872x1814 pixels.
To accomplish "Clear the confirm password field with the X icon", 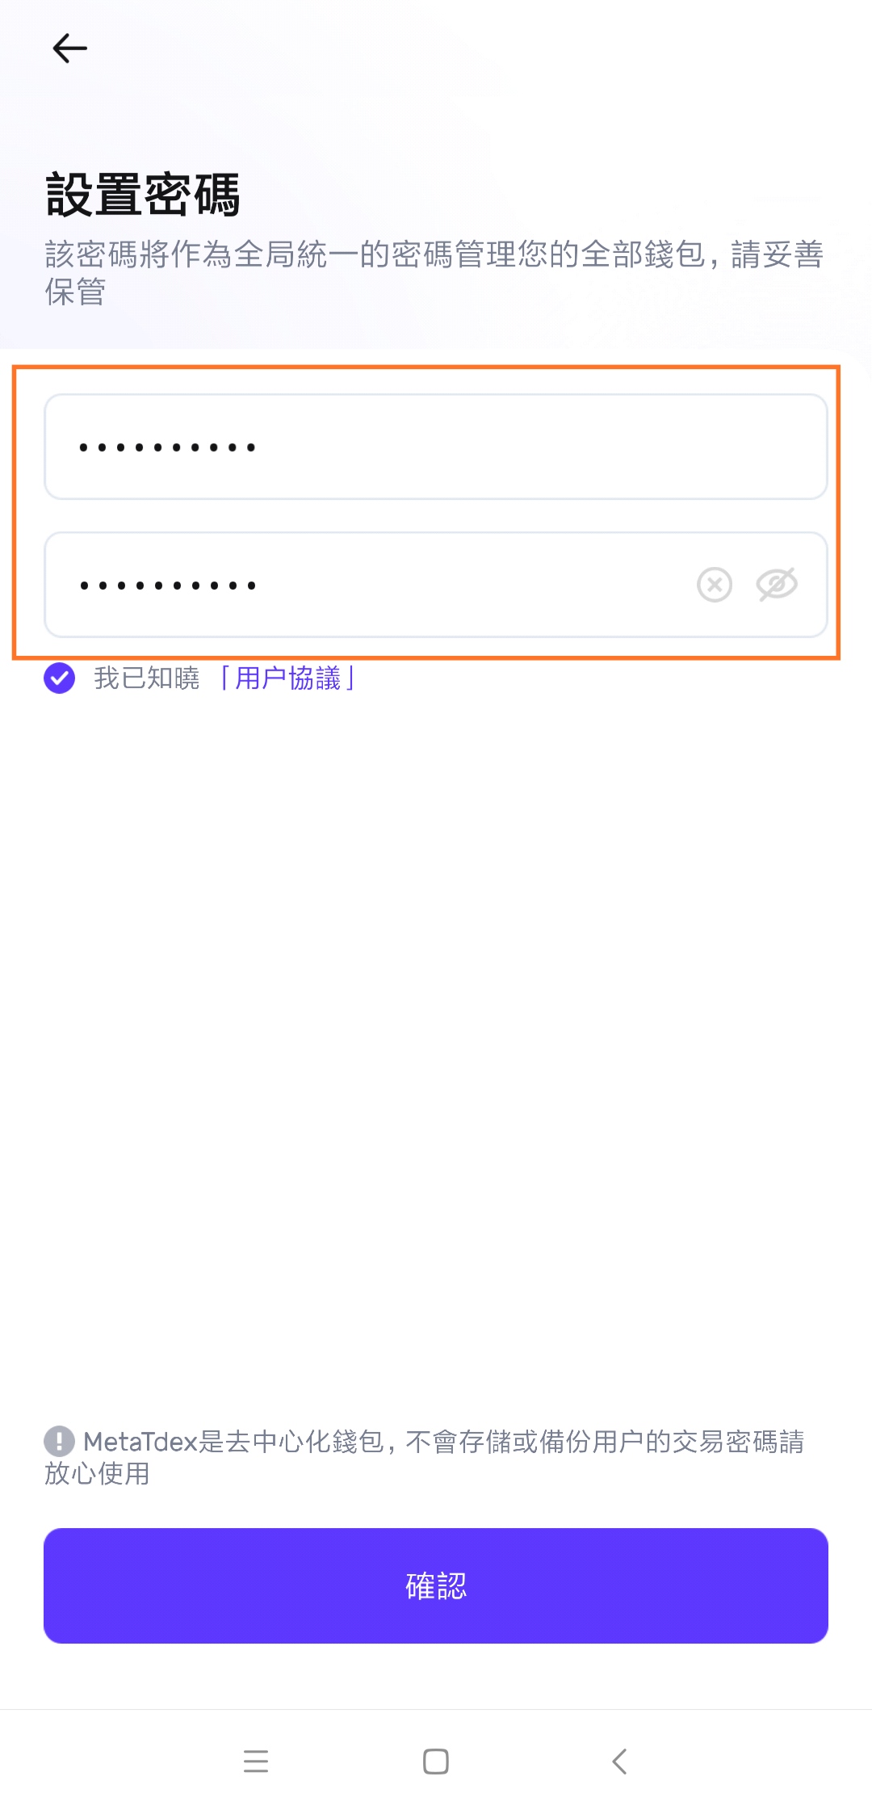I will coord(715,585).
